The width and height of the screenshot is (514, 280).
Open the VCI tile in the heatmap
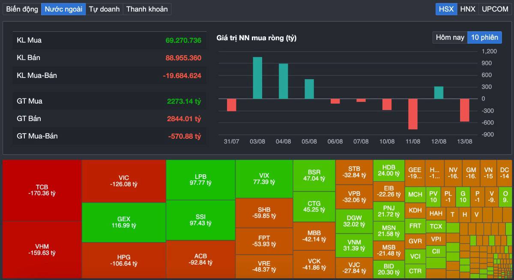415,256
